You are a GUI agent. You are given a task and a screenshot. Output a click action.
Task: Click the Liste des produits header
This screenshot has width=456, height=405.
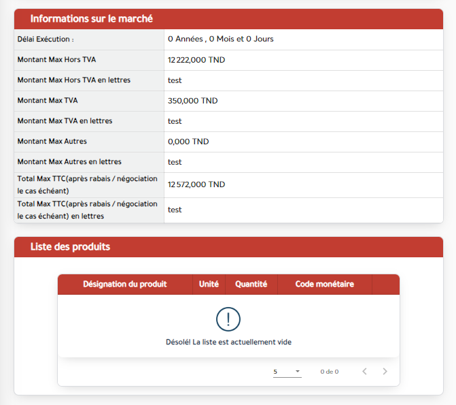[x=70, y=247]
